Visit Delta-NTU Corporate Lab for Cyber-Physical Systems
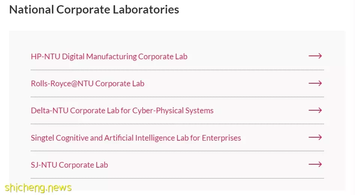355x195 pixels. click(x=122, y=110)
